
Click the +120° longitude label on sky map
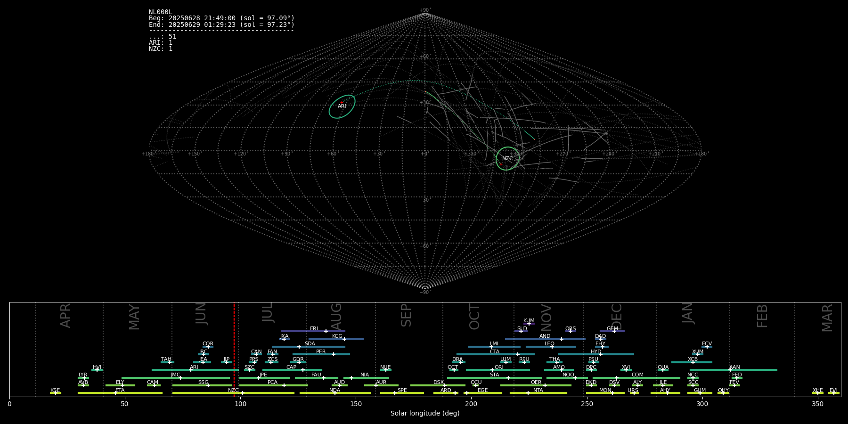(x=240, y=154)
